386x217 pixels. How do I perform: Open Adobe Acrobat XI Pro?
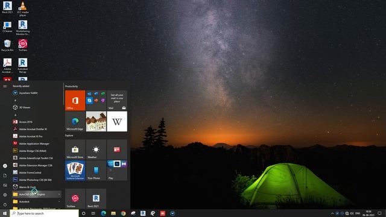[36, 136]
